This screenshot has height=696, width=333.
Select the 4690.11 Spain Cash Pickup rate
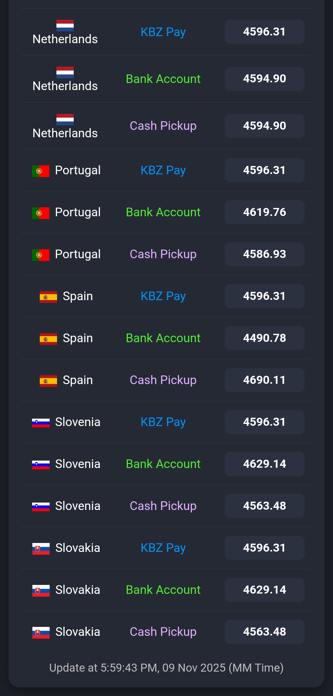click(265, 380)
